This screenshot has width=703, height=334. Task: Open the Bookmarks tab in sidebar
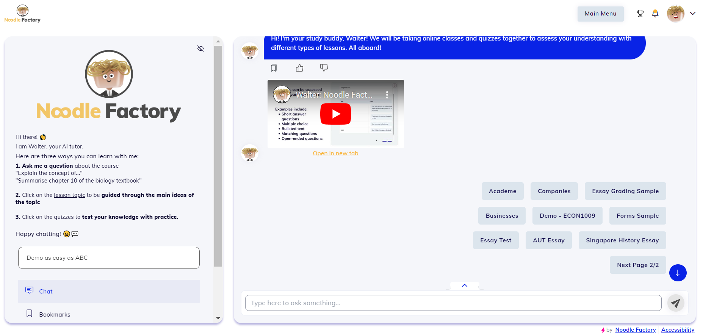click(x=109, y=314)
